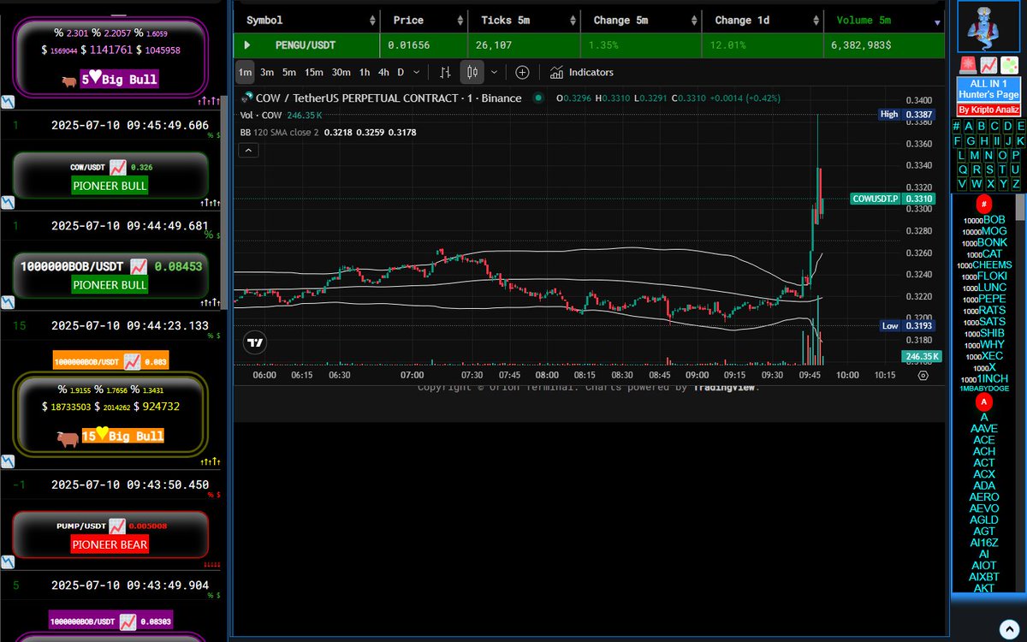This screenshot has width=1027, height=642.
Task: Click chart icon beside purple 1000000BOB/USDT 0.08303 label
Action: click(x=128, y=621)
